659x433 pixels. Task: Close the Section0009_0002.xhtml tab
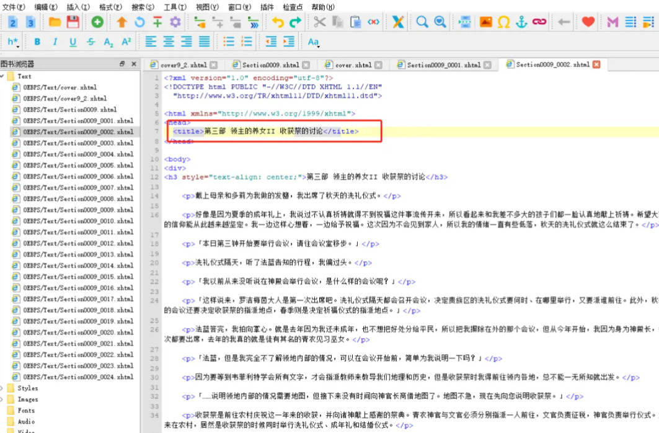pyautogui.click(x=596, y=65)
